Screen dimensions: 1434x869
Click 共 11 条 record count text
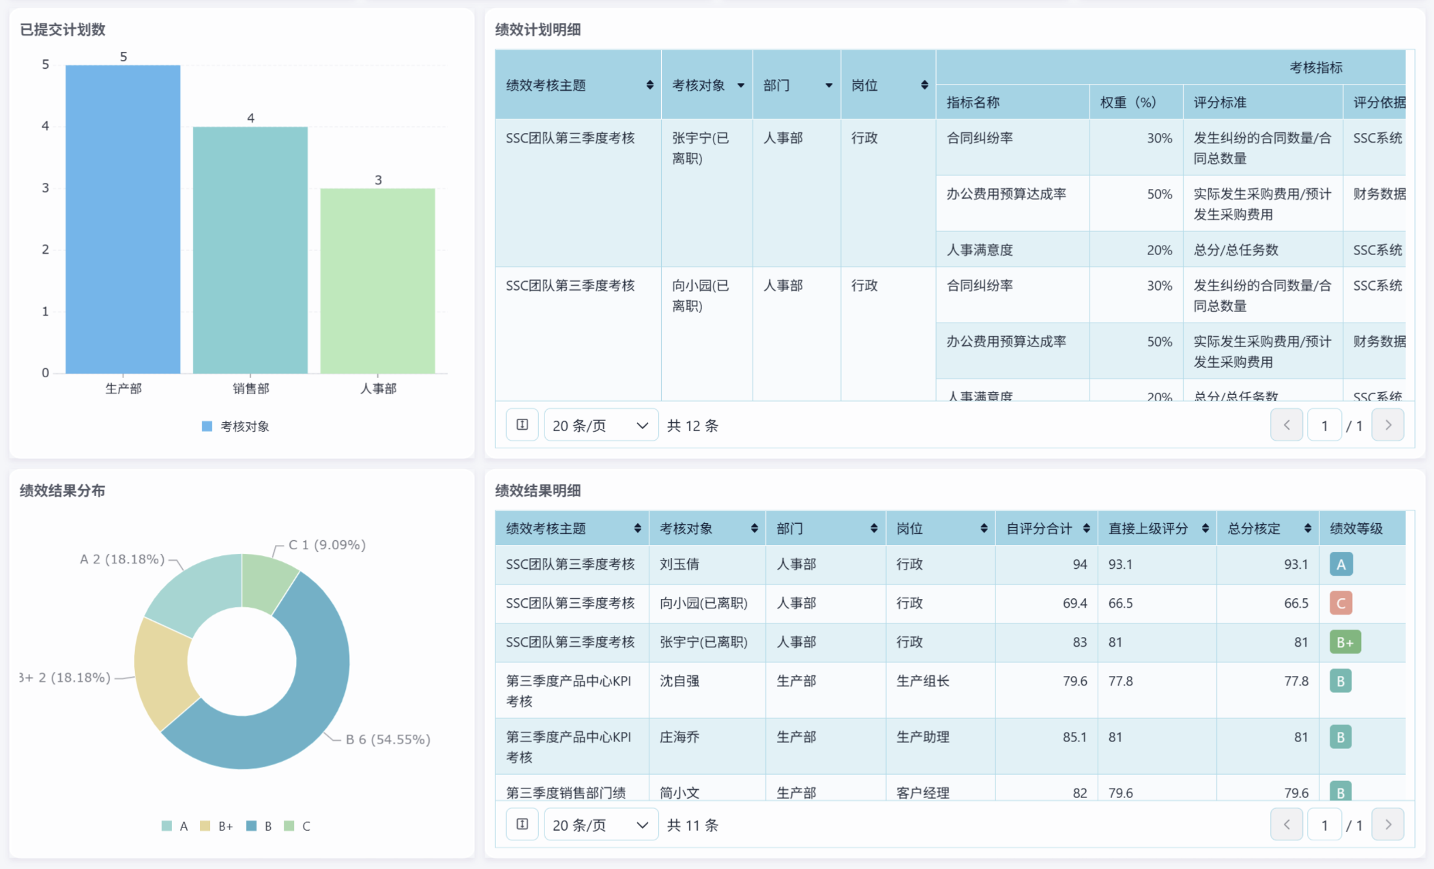click(692, 825)
